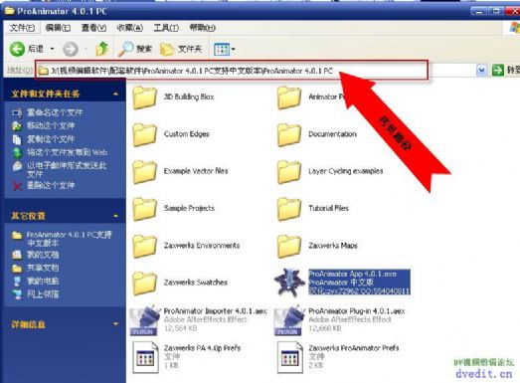
Task: Open the Search (搜索) toolbar button
Action: click(x=135, y=49)
